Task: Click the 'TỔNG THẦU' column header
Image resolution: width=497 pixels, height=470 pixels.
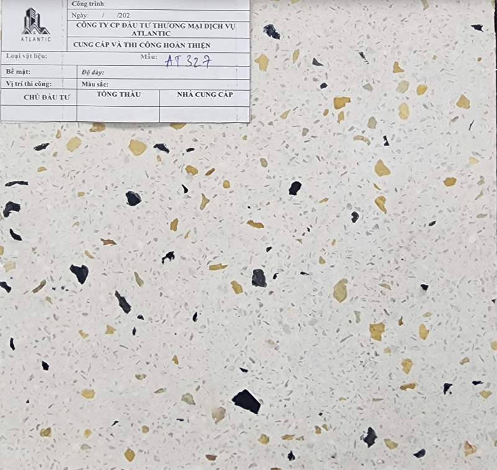Action: tap(119, 94)
